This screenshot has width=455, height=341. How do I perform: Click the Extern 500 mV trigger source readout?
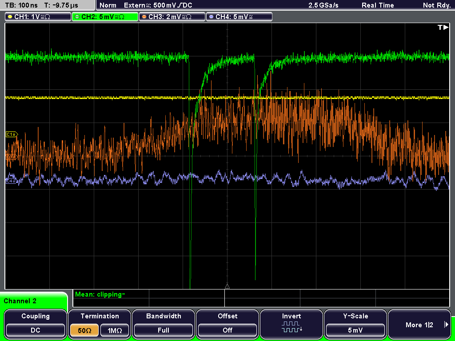[x=158, y=5]
